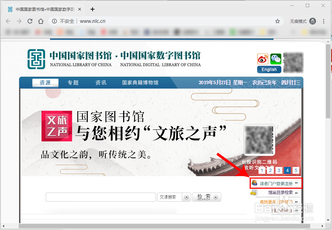This screenshot has width=332, height=230.
Task: Click the address bar URL www.nlc.cn
Action: tap(93, 21)
